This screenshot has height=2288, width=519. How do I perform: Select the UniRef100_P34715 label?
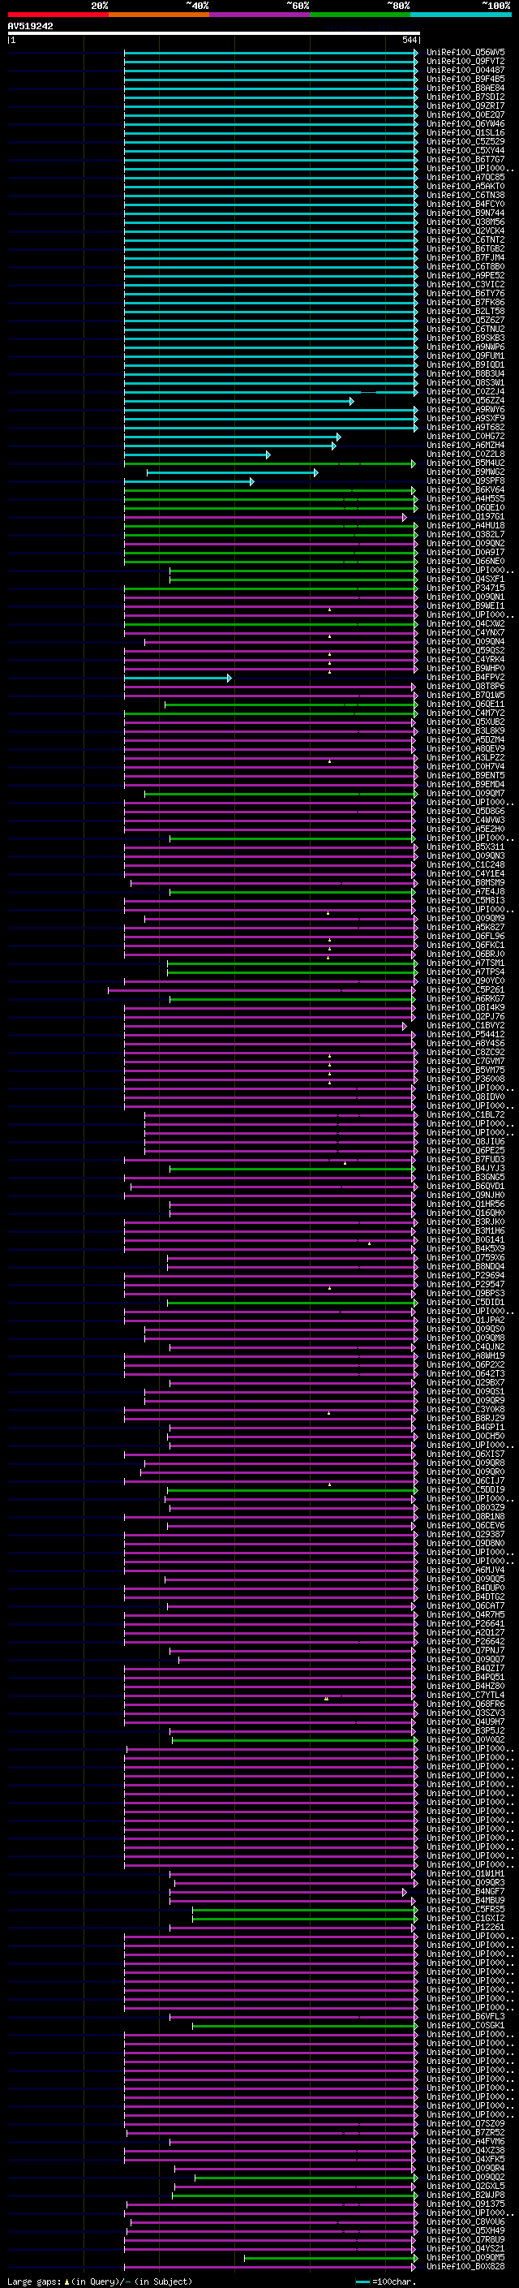click(465, 588)
